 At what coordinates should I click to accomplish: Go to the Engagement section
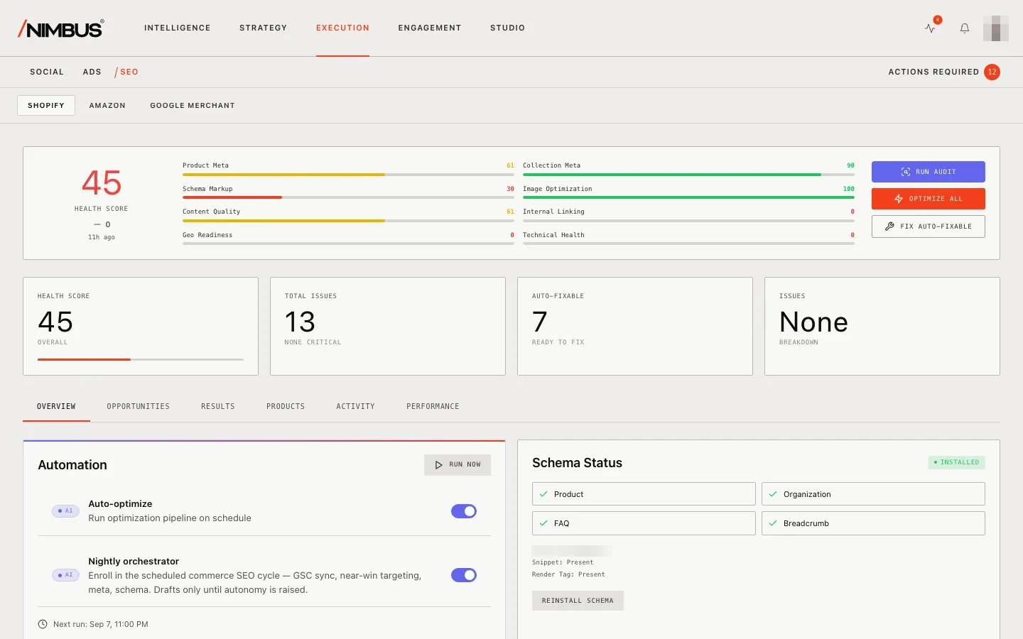click(430, 28)
